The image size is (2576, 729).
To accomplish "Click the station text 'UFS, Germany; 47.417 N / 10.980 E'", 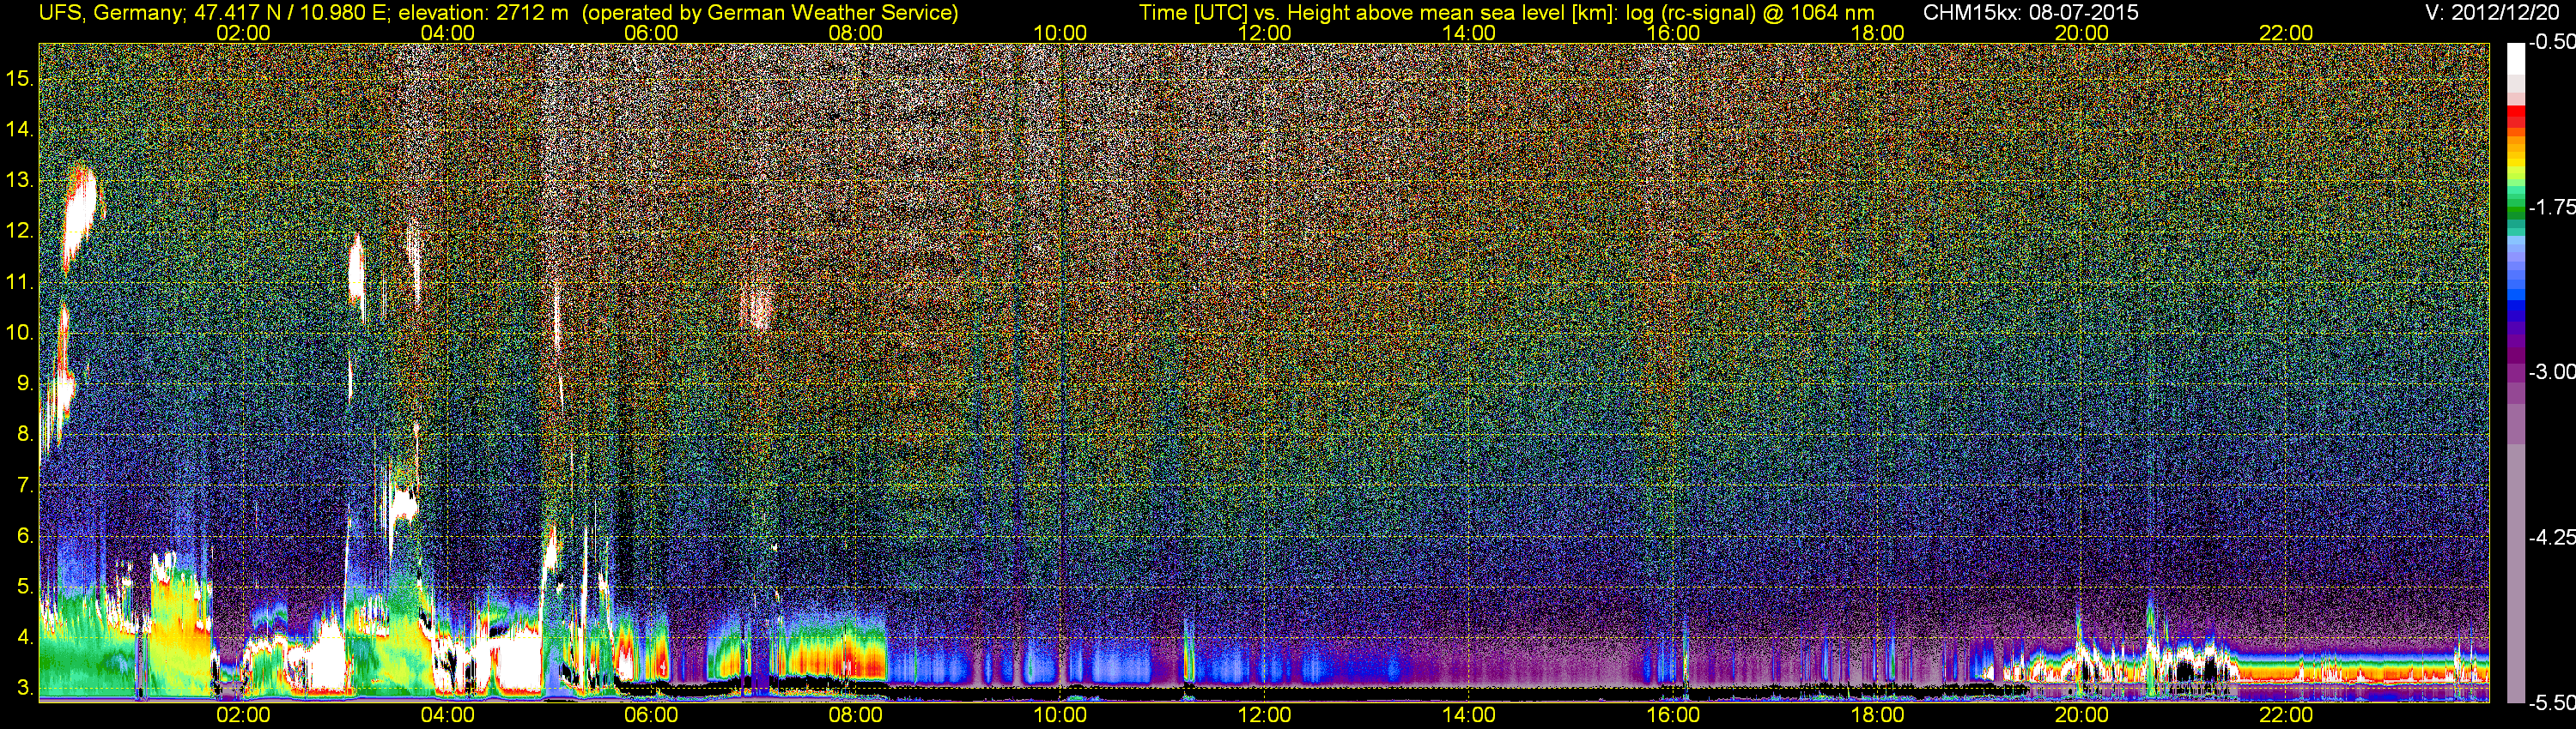I will click(214, 13).
